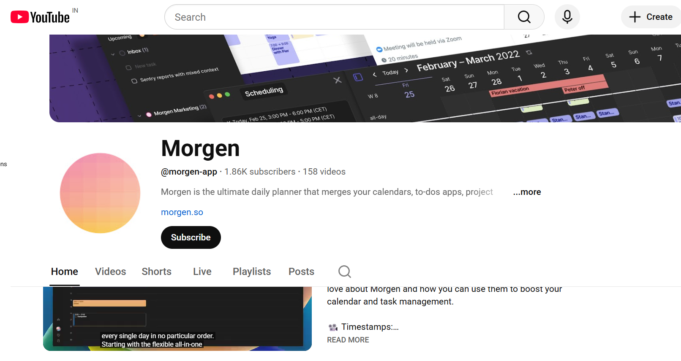Image resolution: width=681 pixels, height=361 pixels.
Task: Click the 158 videos count
Action: point(324,172)
